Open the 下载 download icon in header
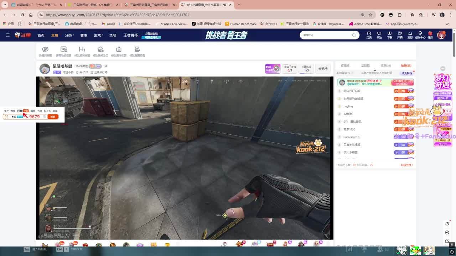Viewport: 456px width, 256px height. (389, 34)
